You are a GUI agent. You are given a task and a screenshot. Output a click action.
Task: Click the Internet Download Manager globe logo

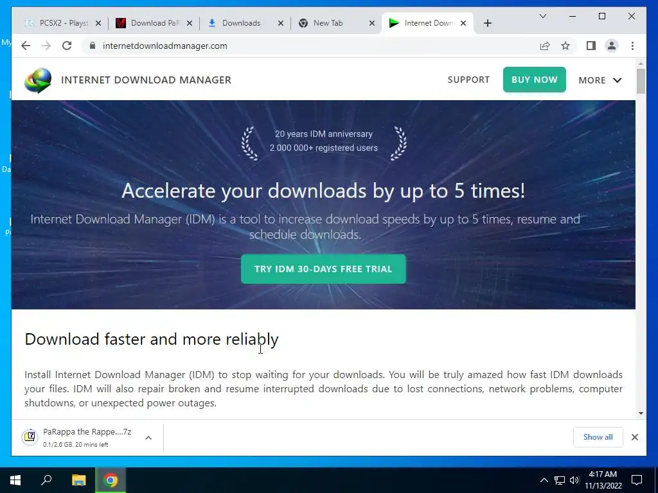click(38, 80)
